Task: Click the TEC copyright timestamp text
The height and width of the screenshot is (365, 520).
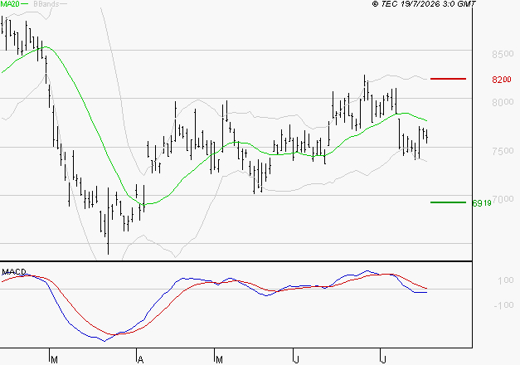Action: (x=424, y=3)
